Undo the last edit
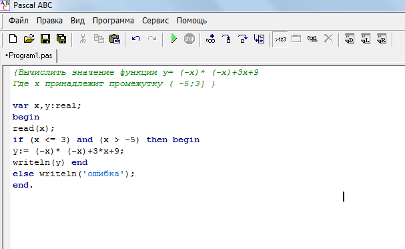The width and height of the screenshot is (405, 249). pos(136,39)
